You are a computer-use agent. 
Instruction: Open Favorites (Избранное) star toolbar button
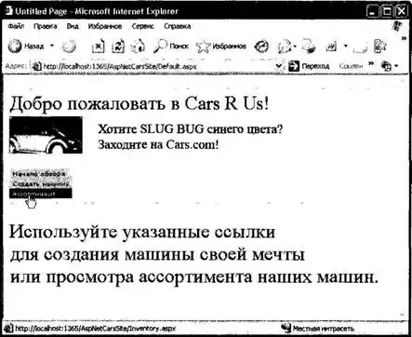(x=221, y=47)
